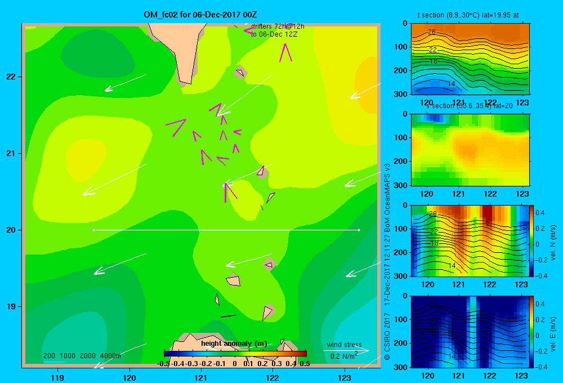This screenshot has width=563, height=383.
Task: Click latitude tick label 22 on main map
Action: (11, 77)
